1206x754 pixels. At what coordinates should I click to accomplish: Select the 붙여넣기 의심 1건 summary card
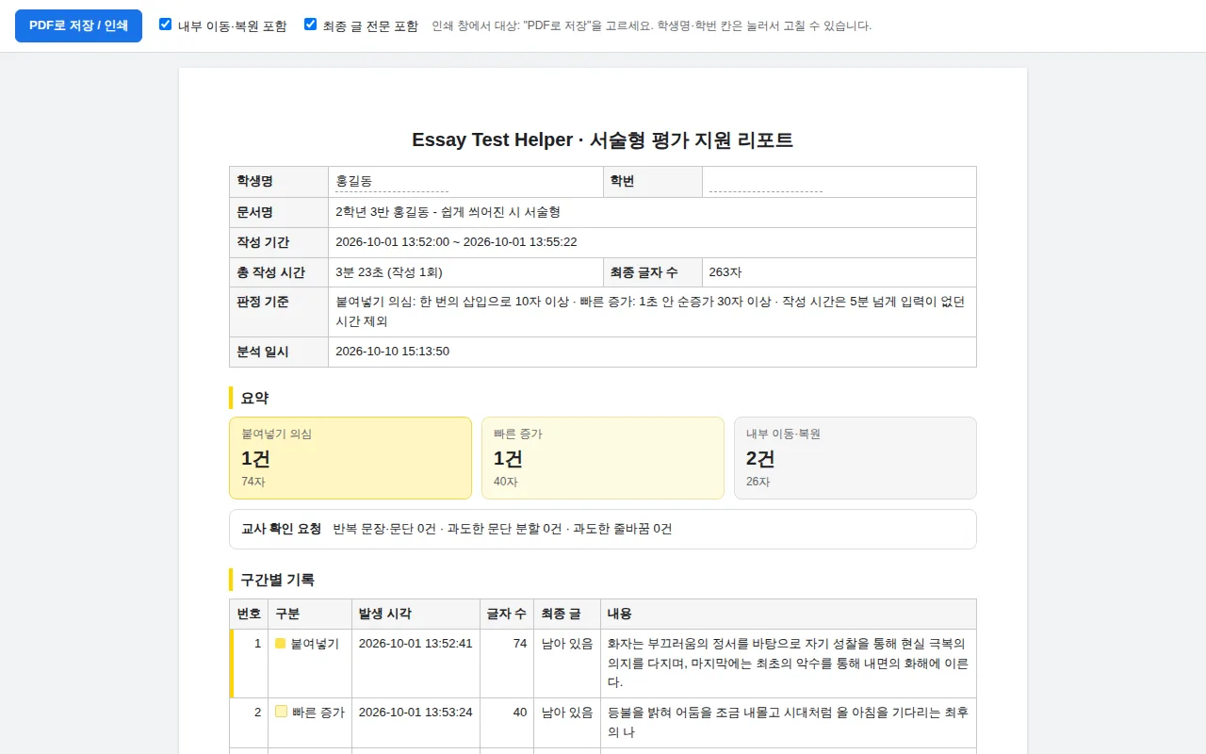tap(350, 458)
